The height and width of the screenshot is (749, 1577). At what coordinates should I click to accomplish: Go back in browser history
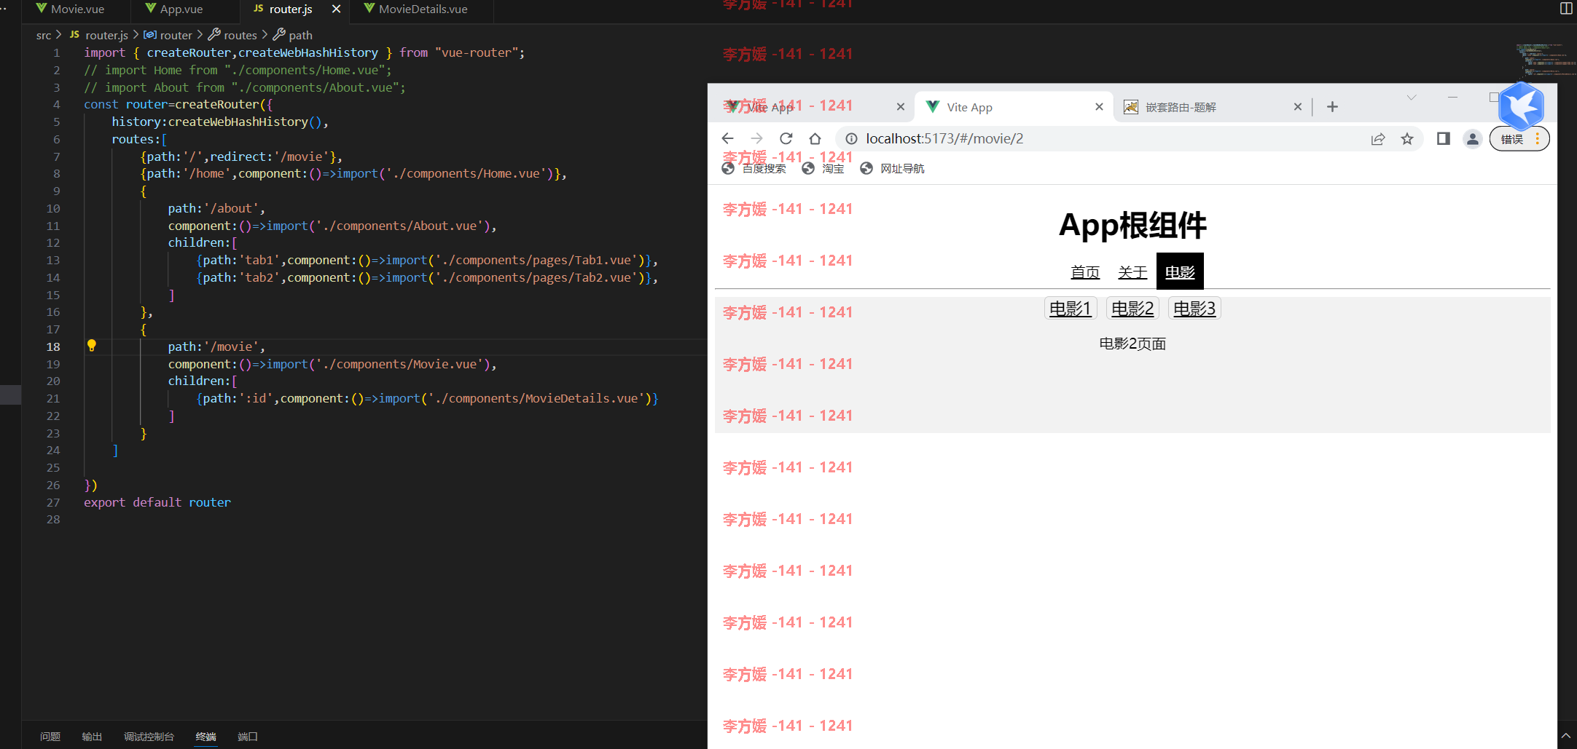tap(727, 138)
